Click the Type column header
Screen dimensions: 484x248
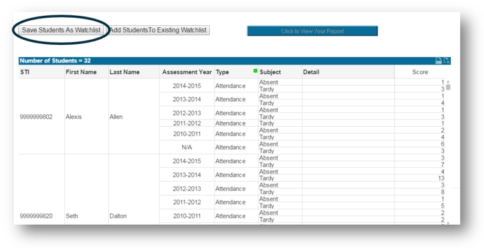coord(236,72)
